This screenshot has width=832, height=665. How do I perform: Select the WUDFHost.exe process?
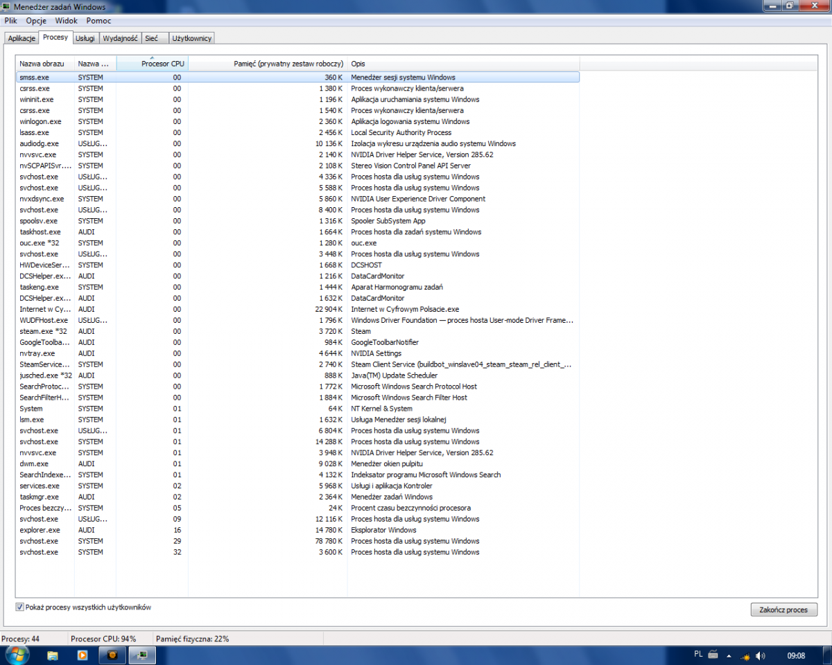[x=297, y=320]
